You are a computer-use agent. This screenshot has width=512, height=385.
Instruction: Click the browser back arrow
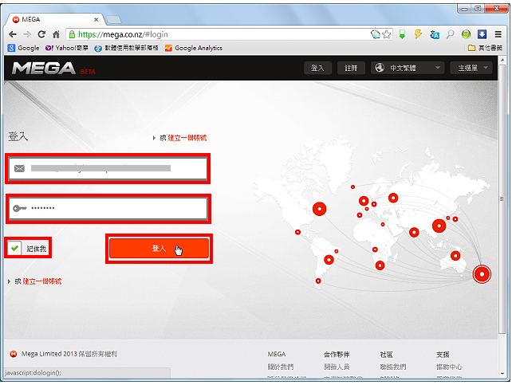[13, 34]
